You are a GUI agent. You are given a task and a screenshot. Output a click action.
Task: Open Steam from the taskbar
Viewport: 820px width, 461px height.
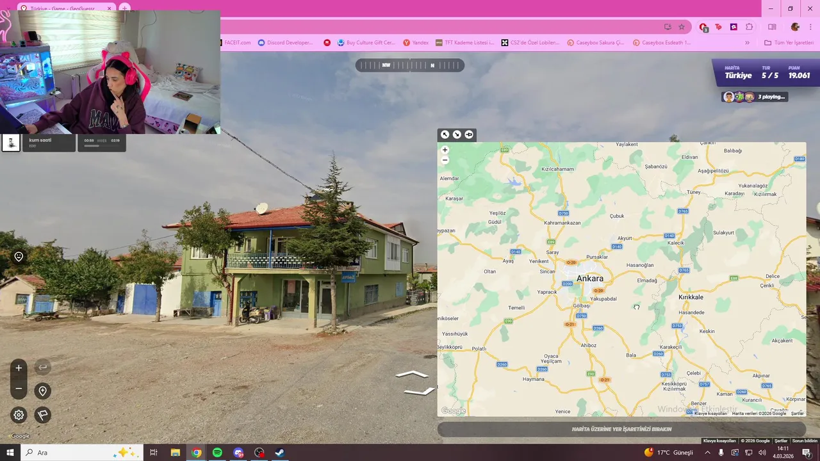tap(280, 453)
